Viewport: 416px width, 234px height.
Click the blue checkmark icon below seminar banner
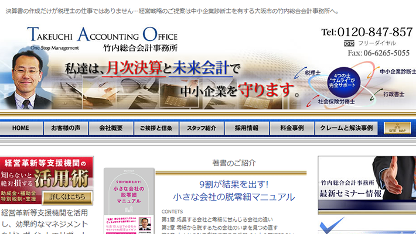(x=332, y=225)
